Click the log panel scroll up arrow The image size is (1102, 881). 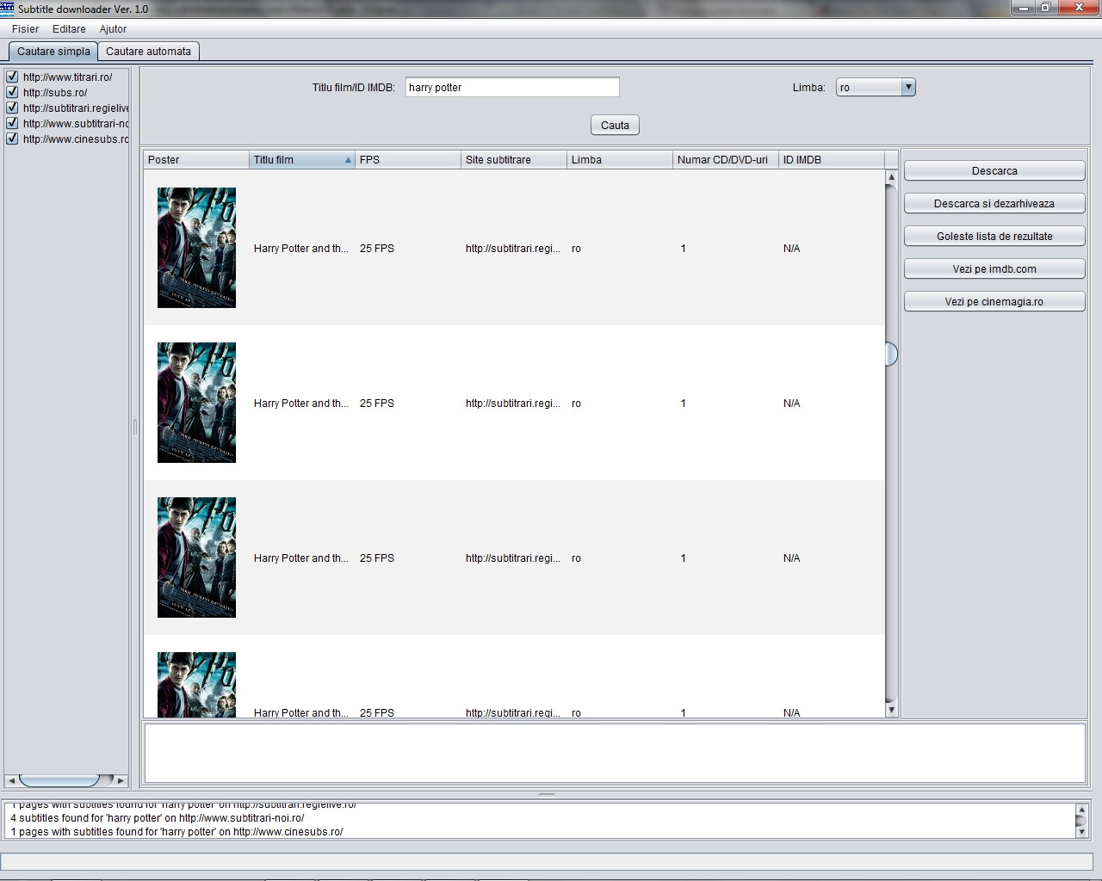(1081, 810)
